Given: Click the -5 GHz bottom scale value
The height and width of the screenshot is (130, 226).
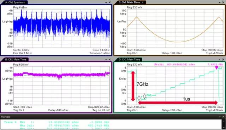Looking at the screenshot, I should [x=123, y=102].
